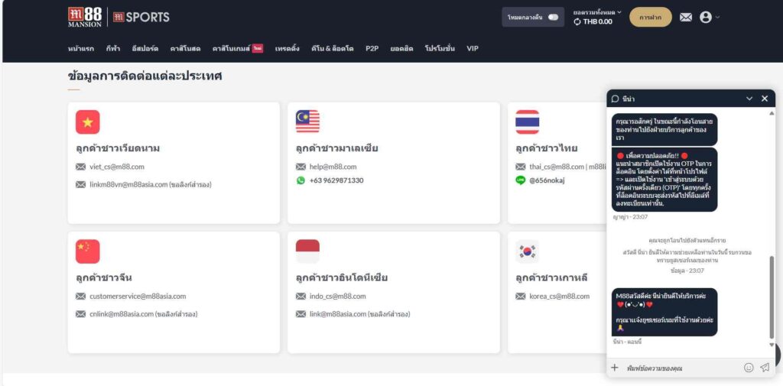Screen dimensions: 783x386
Task: Click envelope icon beside customerservice@m88asia.com
Action: pyautogui.click(x=81, y=296)
